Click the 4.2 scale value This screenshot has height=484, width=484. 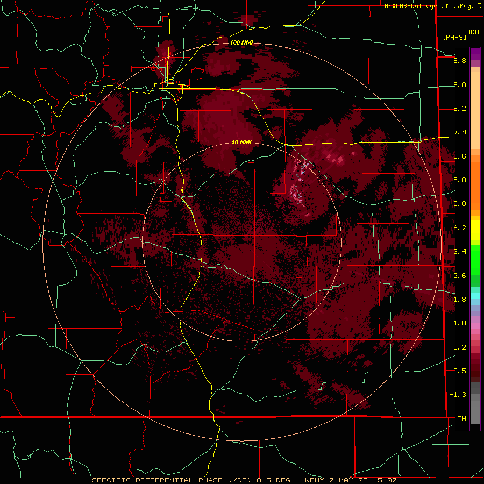(x=460, y=228)
